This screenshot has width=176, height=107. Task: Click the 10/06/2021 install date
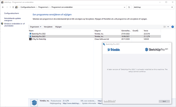125,36
